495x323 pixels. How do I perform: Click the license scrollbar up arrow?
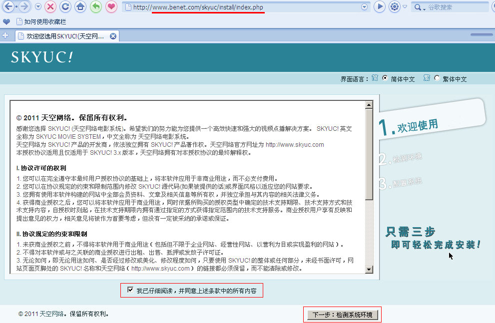tap(369, 105)
